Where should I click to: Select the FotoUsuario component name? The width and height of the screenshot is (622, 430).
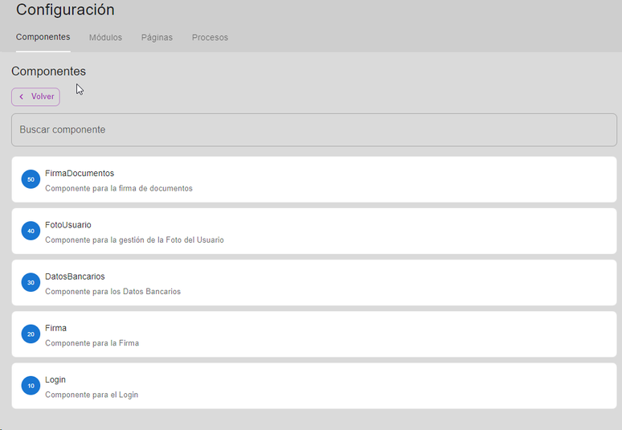tap(68, 225)
